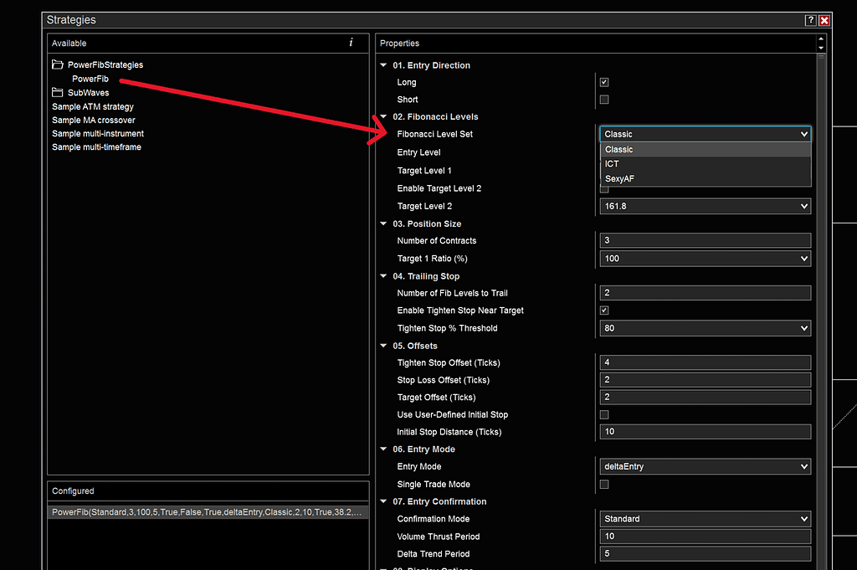
Task: Disable Enable Tighten Stop Near Target
Action: pyautogui.click(x=604, y=311)
